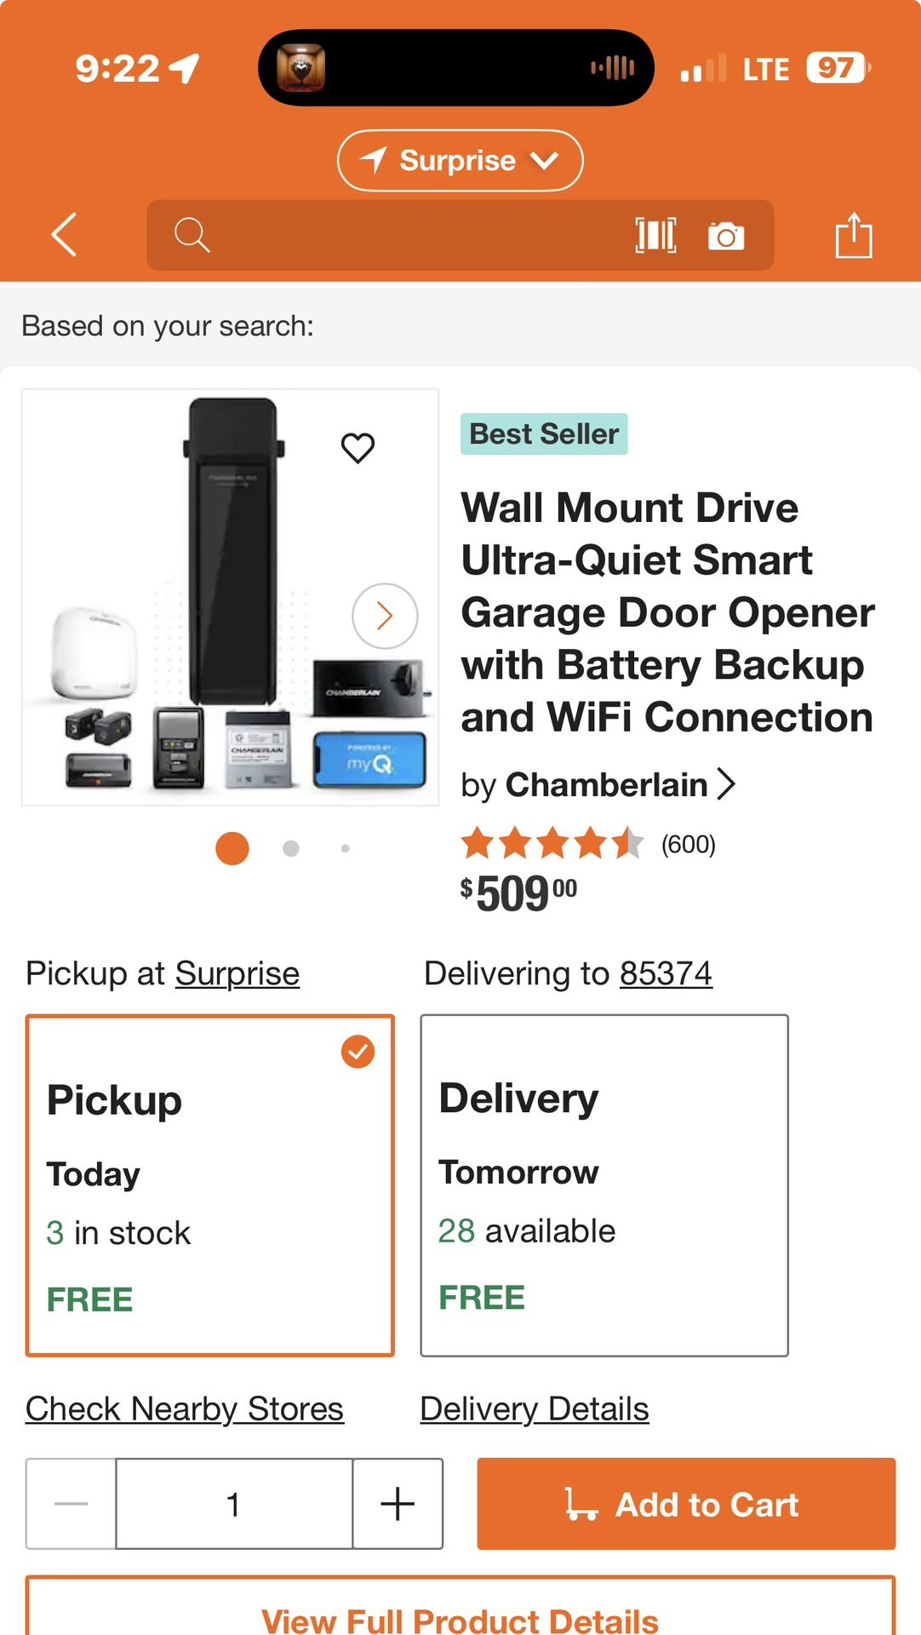Increase quantity with plus button
This screenshot has height=1635, width=921.
click(x=398, y=1504)
